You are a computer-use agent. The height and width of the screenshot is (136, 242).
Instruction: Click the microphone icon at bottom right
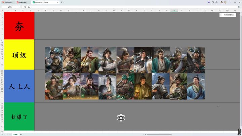click(240, 130)
